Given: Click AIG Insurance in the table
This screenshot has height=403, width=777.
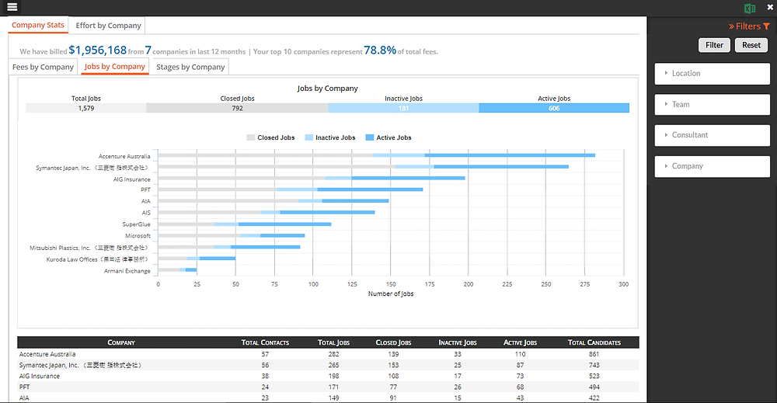Looking at the screenshot, I should click(39, 377).
